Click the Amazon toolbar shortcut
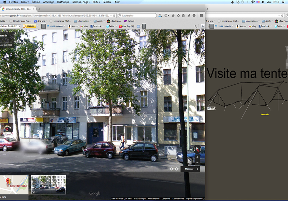The height and width of the screenshot is (201, 288). [x=73, y=26]
